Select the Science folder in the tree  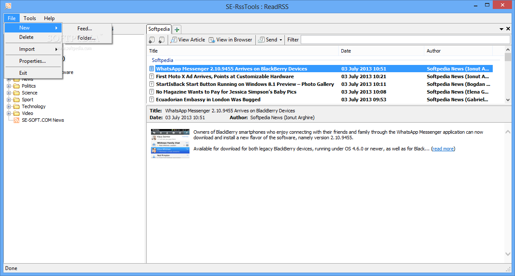coord(30,93)
